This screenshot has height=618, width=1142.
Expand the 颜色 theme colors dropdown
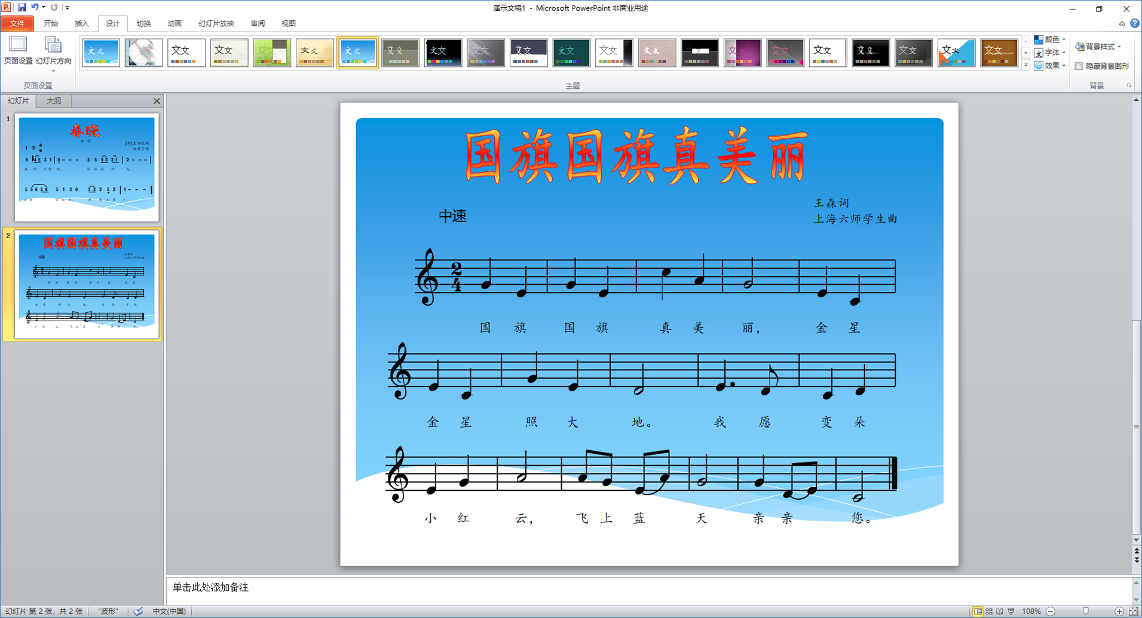click(1050, 39)
